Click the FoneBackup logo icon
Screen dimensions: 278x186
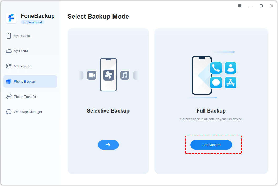(11, 18)
